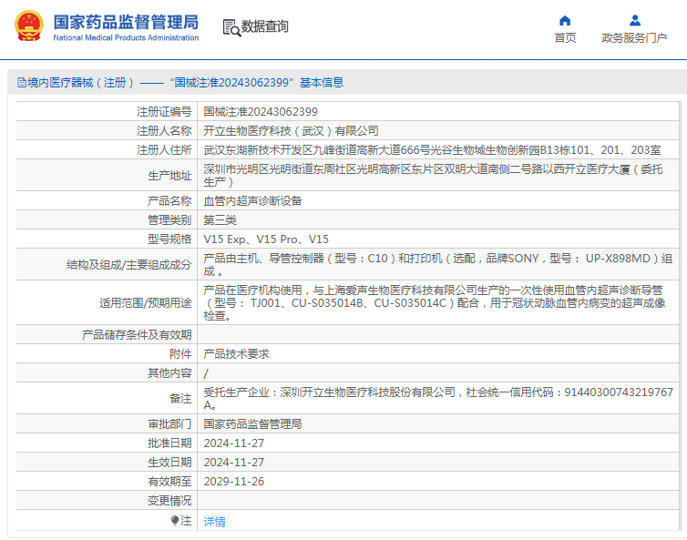
Task: Click the 备注 row label
Action: tap(181, 399)
